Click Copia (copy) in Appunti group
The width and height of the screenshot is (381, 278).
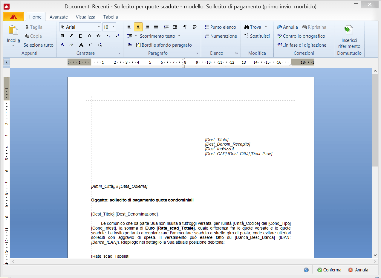[33, 36]
